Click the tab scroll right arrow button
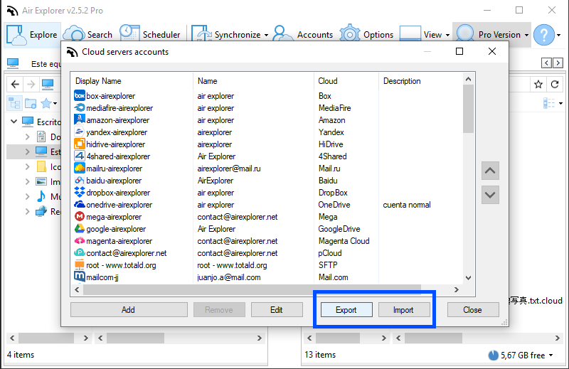 (558, 63)
